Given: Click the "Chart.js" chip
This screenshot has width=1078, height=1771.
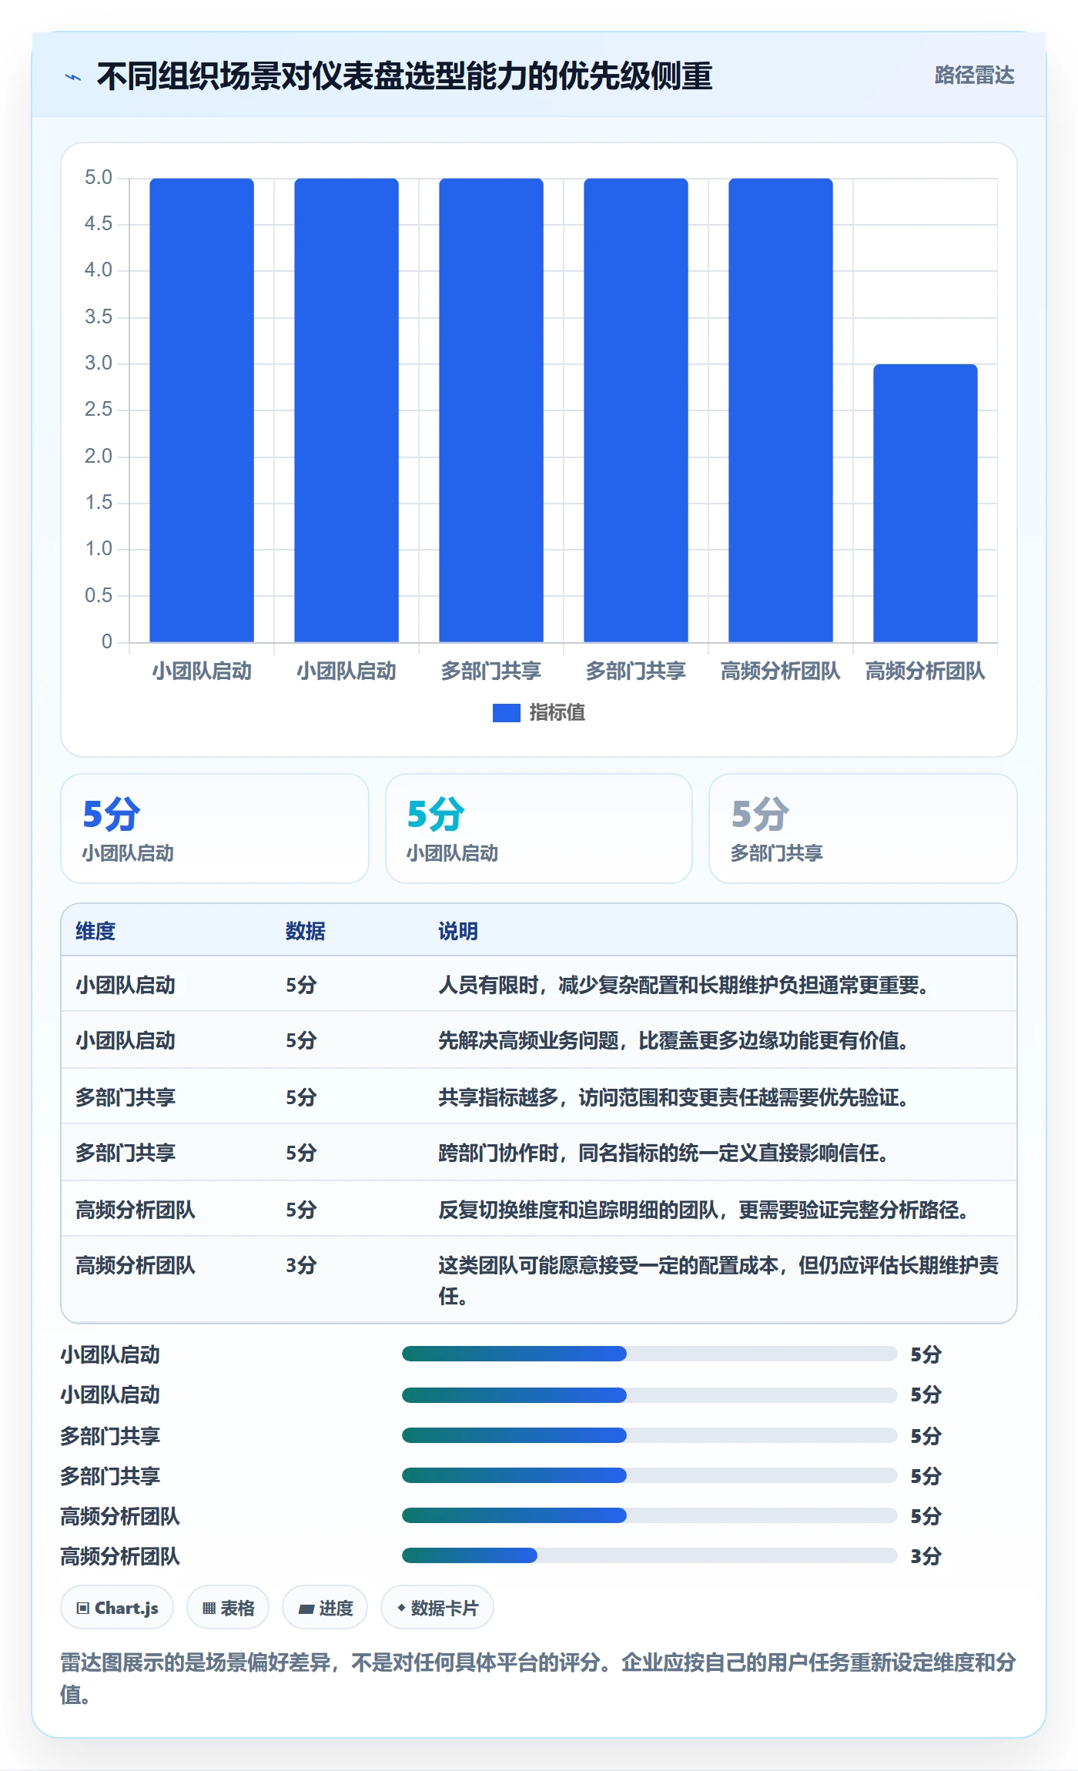Looking at the screenshot, I should tap(117, 1608).
